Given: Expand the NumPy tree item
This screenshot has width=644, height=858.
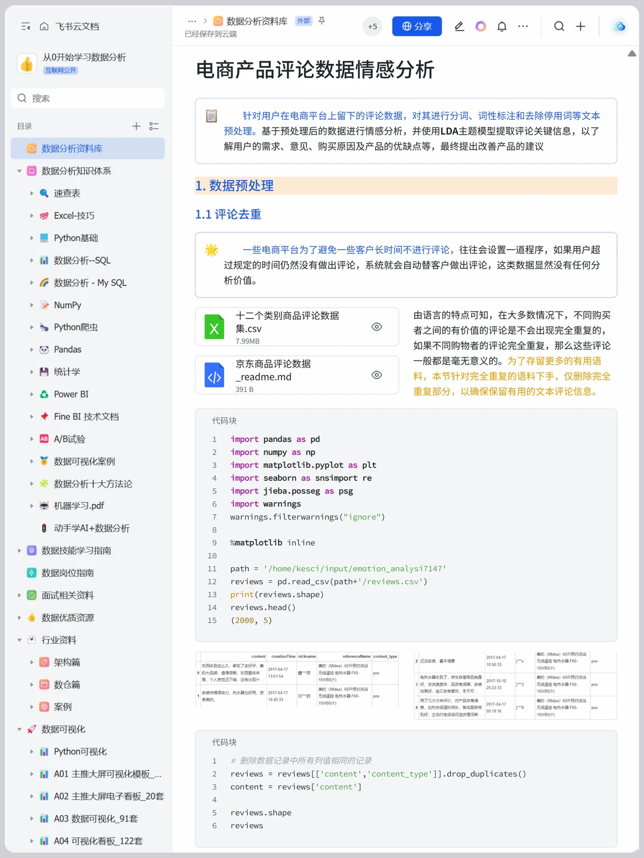Looking at the screenshot, I should click(x=32, y=305).
